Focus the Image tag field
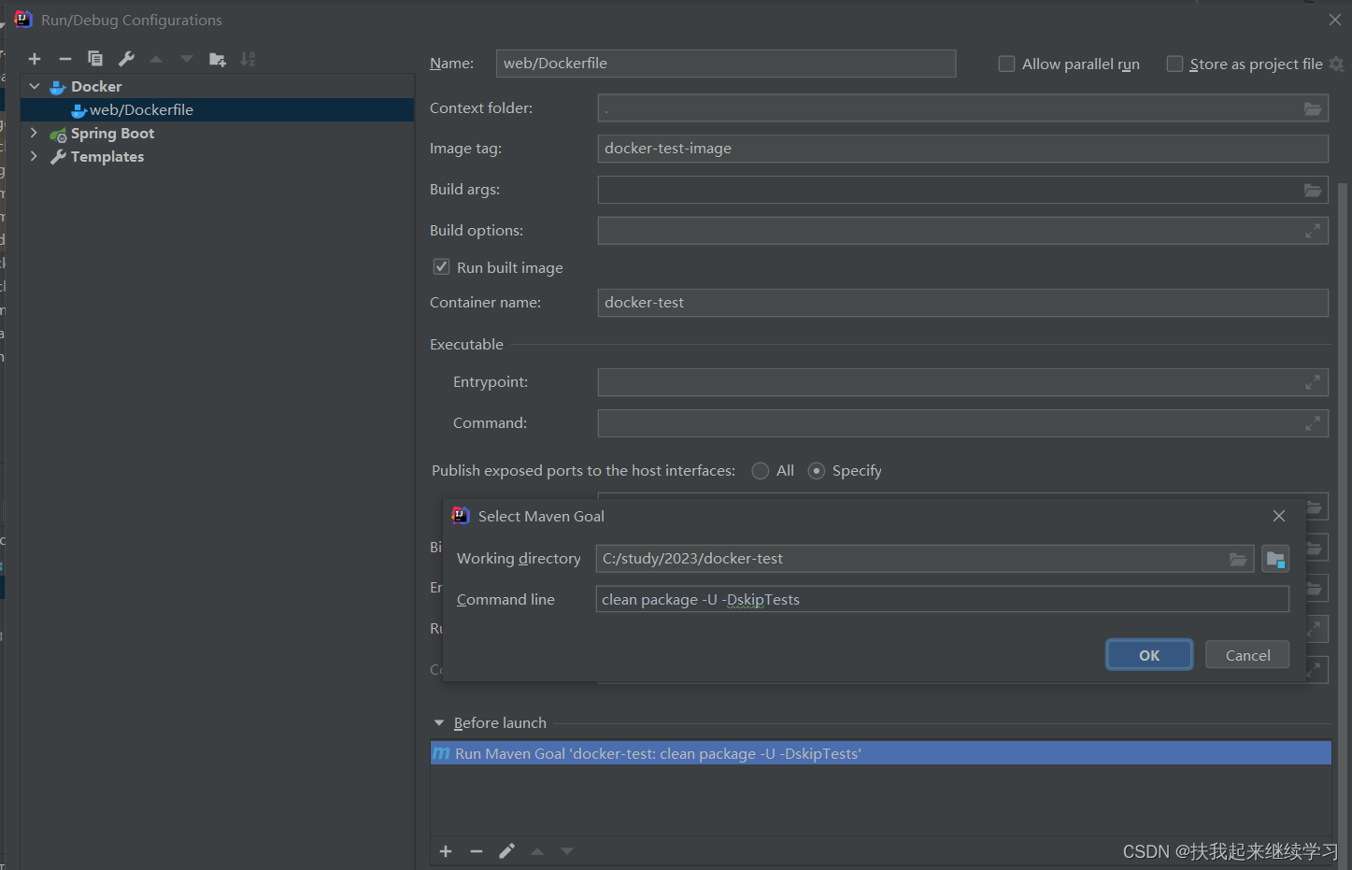The height and width of the screenshot is (870, 1352). pyautogui.click(x=963, y=149)
